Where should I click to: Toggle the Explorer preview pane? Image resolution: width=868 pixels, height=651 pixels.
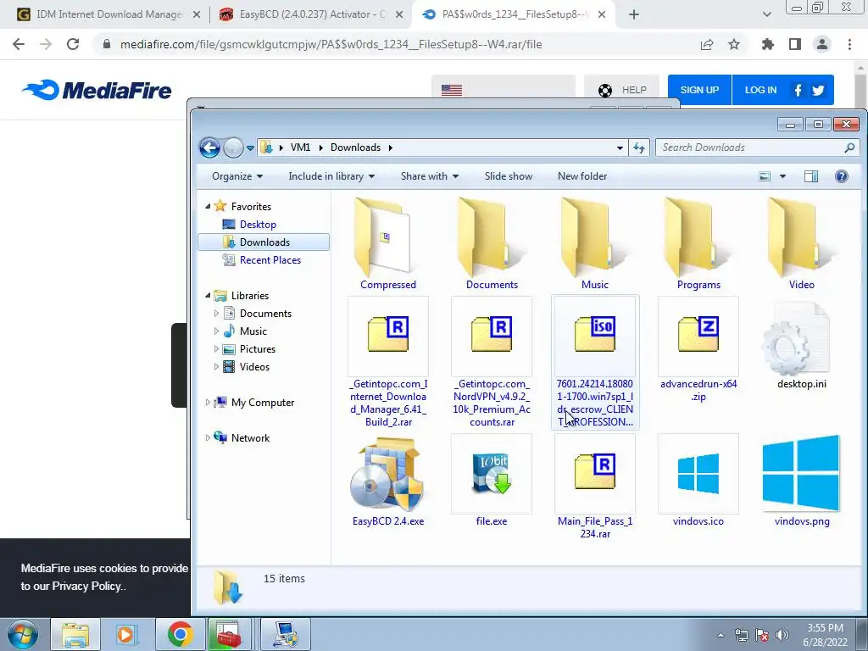click(811, 176)
